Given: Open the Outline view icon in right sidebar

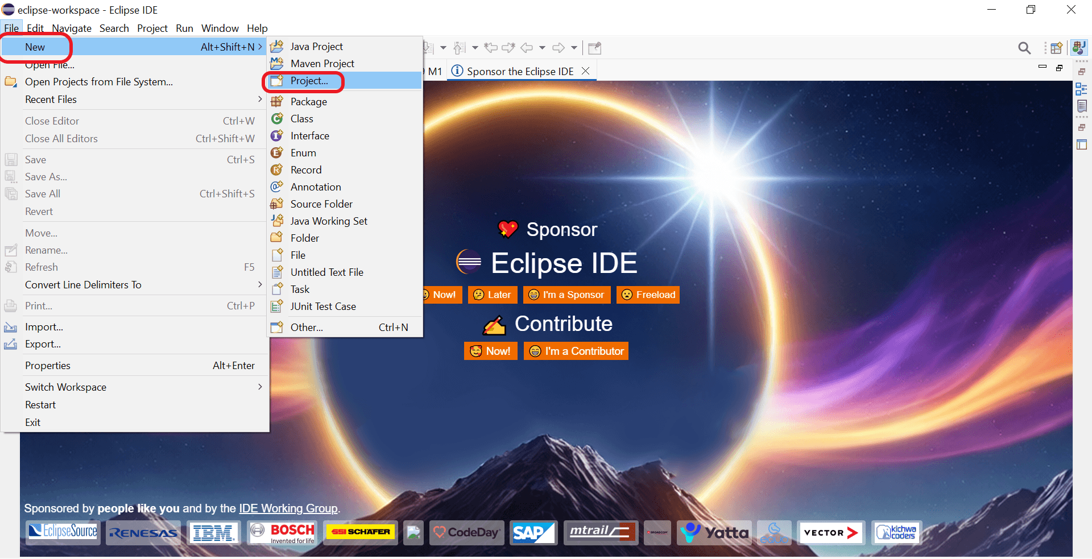Looking at the screenshot, I should (x=1081, y=89).
